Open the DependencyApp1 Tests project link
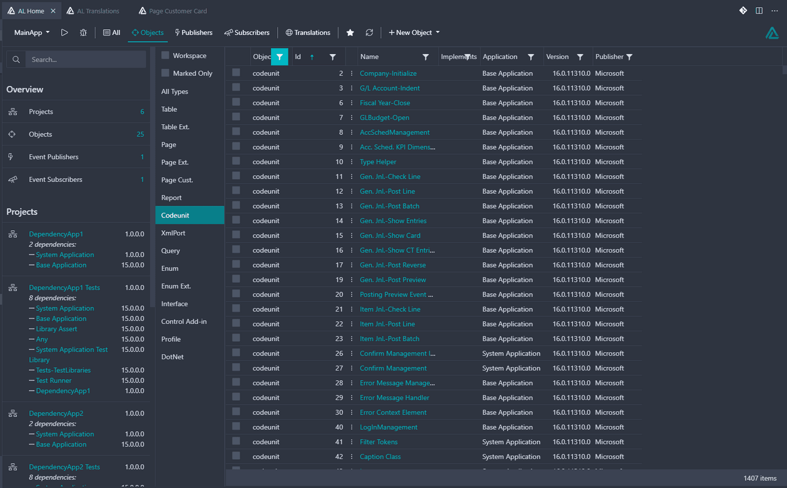This screenshot has width=787, height=488. pyautogui.click(x=65, y=288)
